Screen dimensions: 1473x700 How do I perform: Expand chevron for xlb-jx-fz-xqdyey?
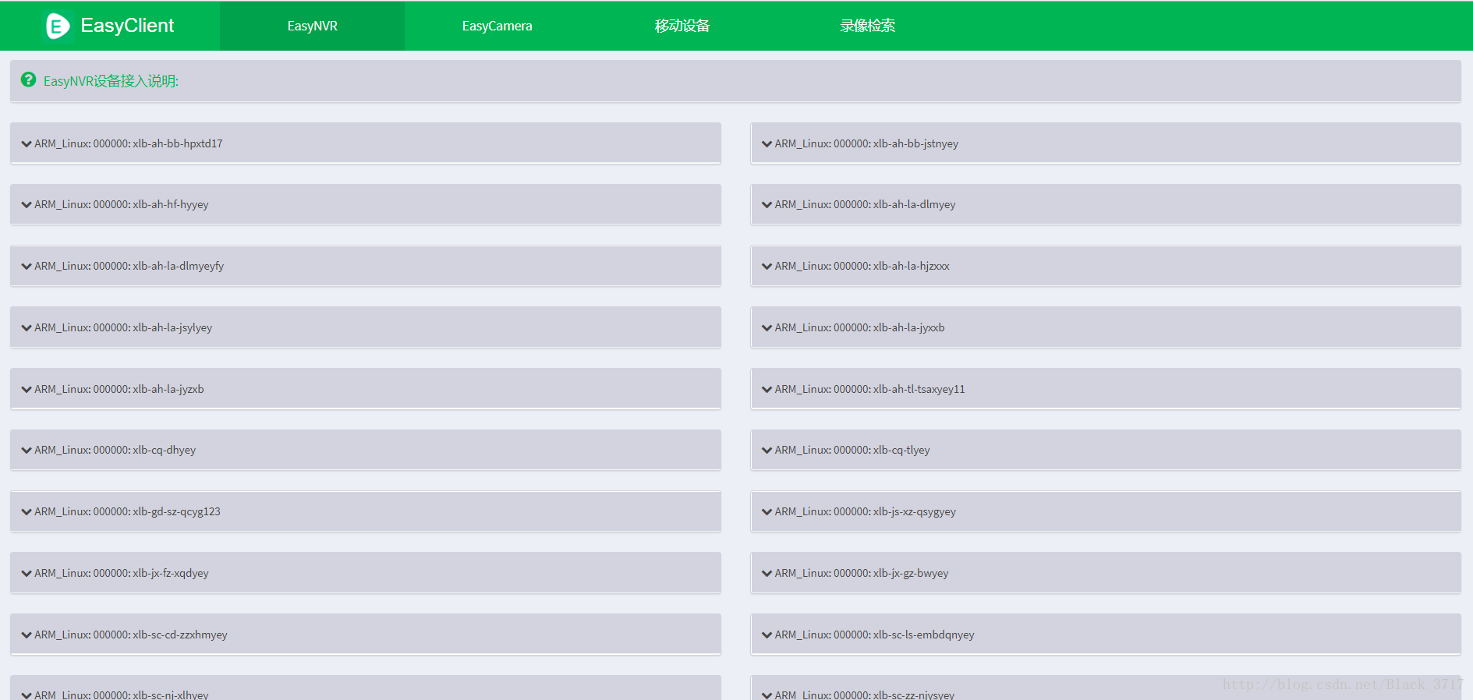point(27,573)
